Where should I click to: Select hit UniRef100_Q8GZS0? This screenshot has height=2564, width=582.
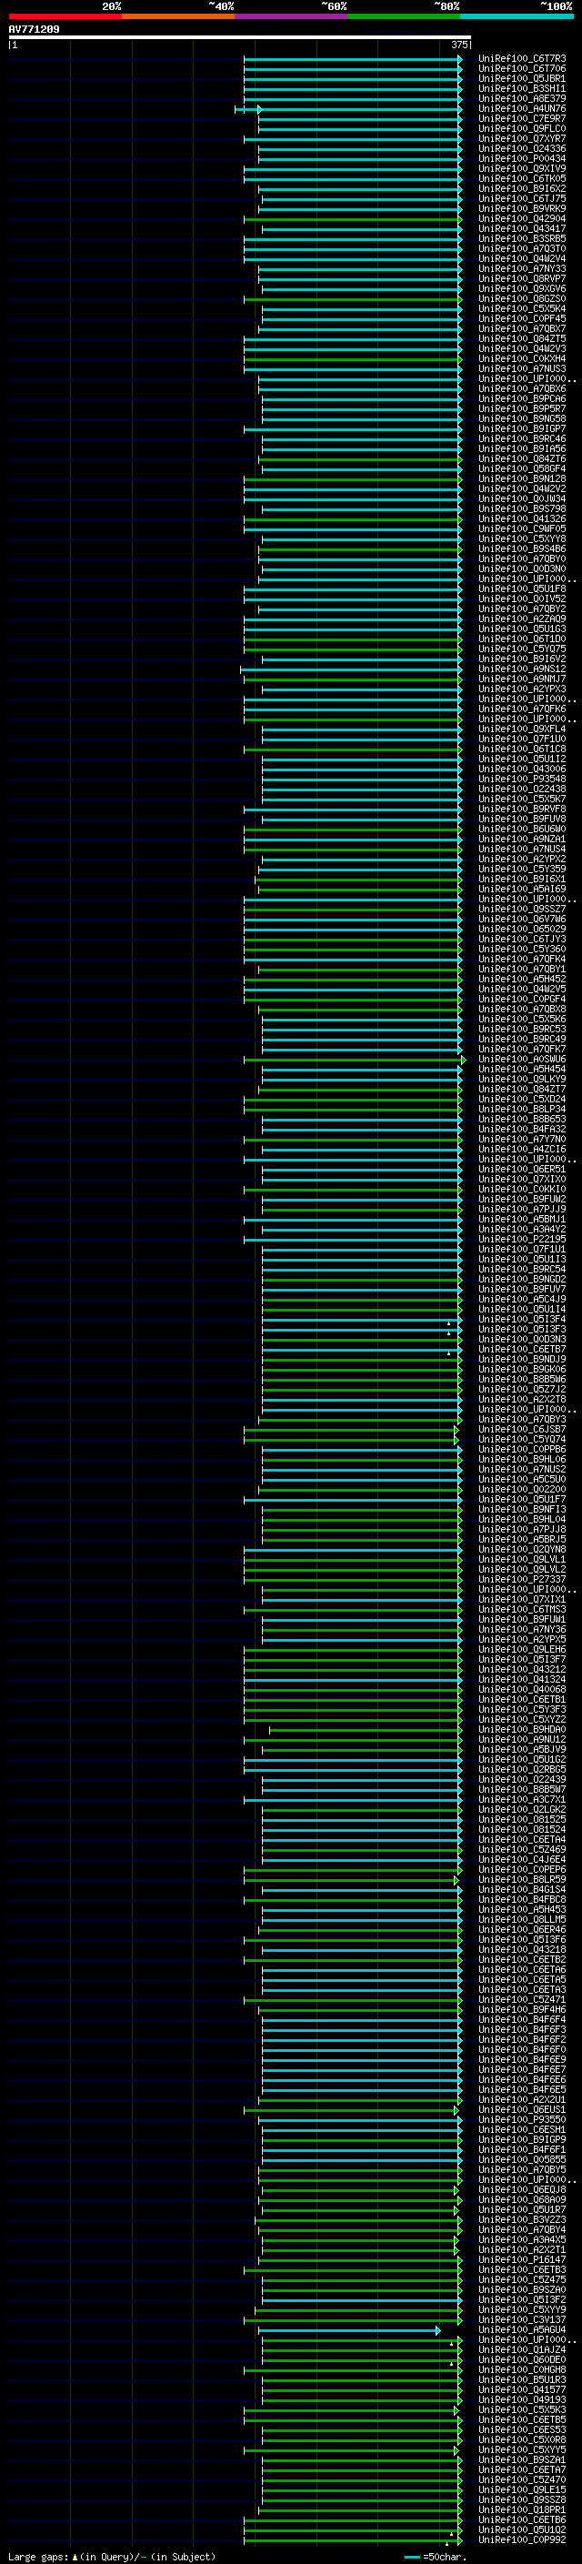521,298
